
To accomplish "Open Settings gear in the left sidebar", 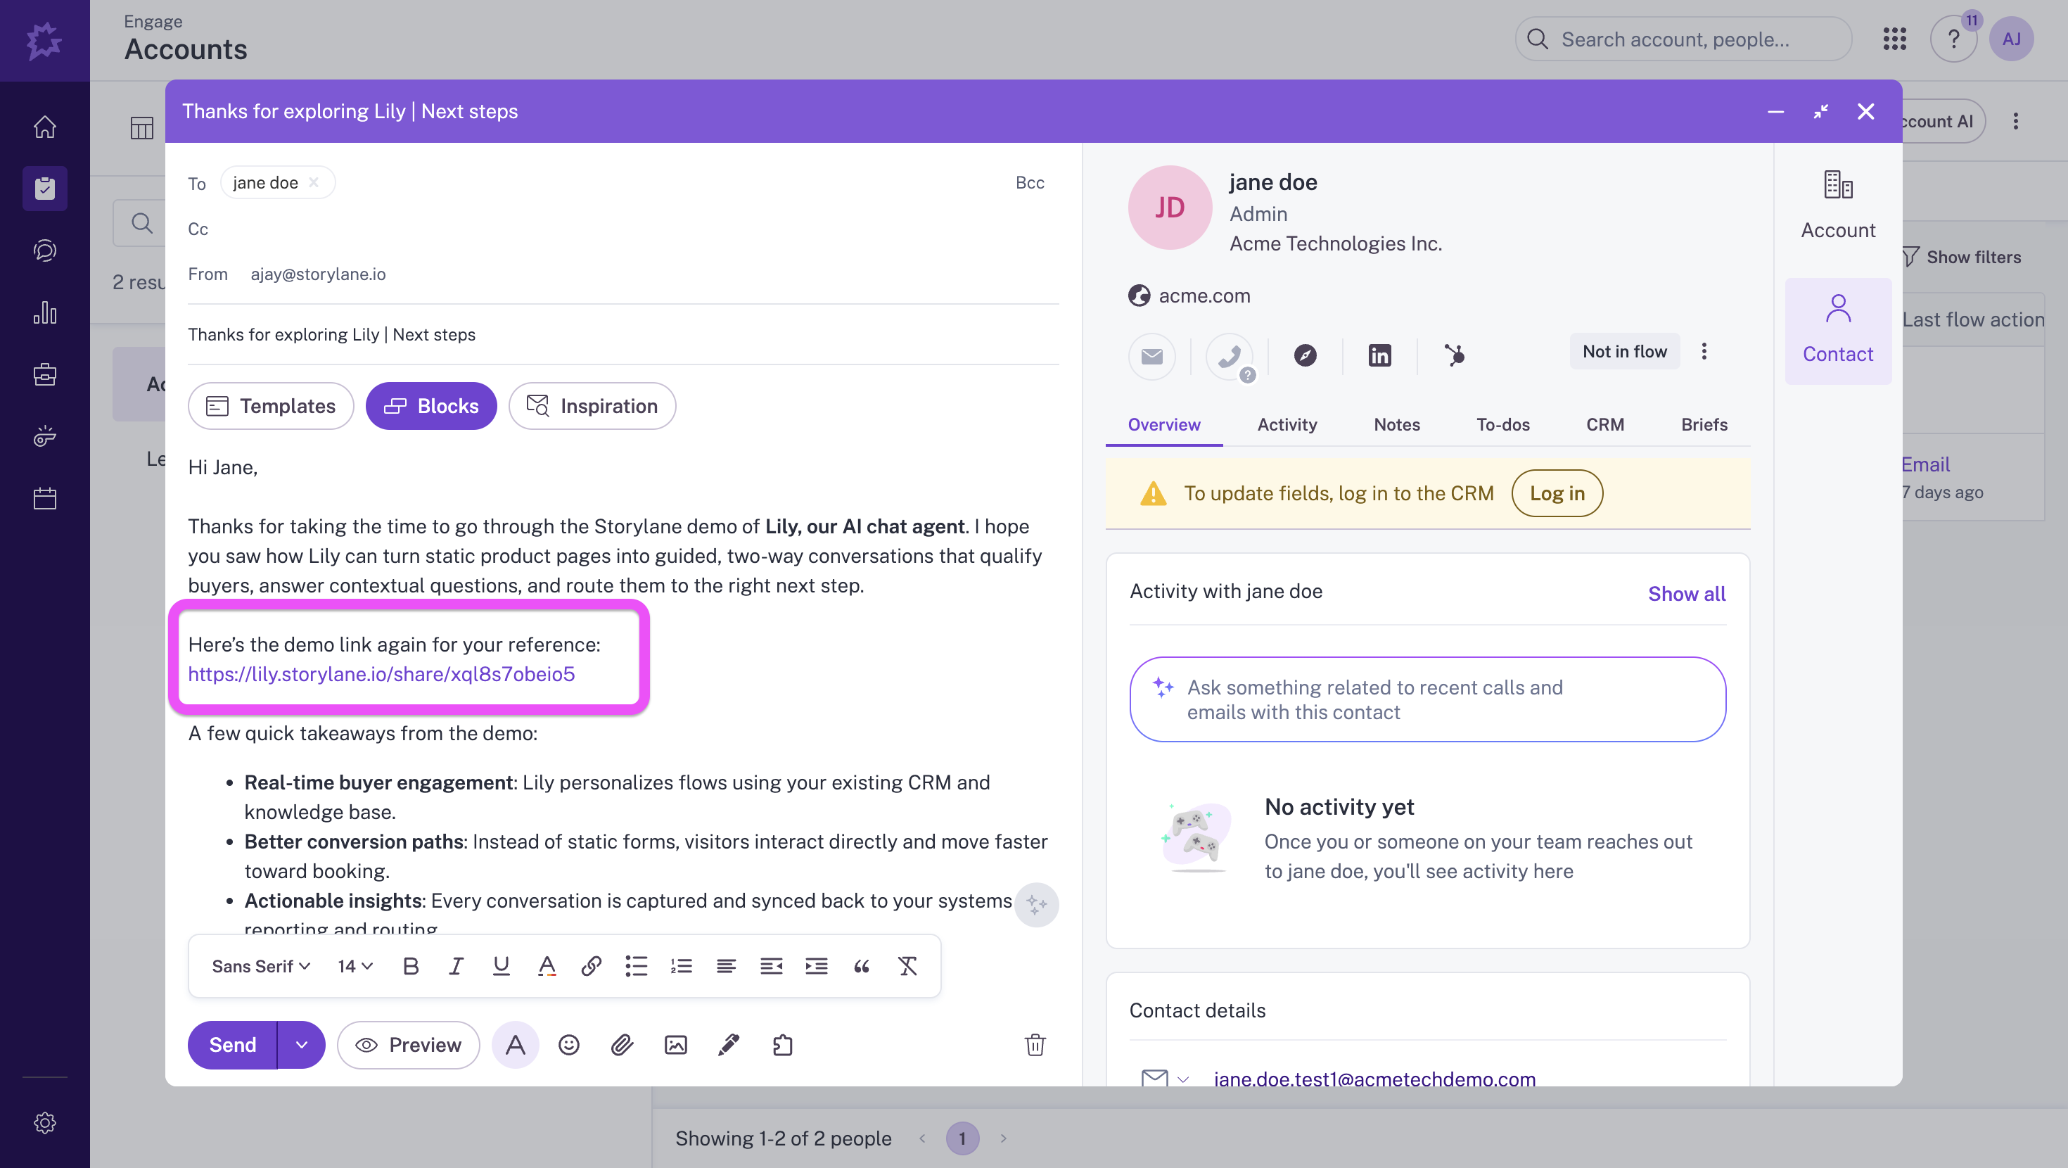I will click(x=44, y=1122).
